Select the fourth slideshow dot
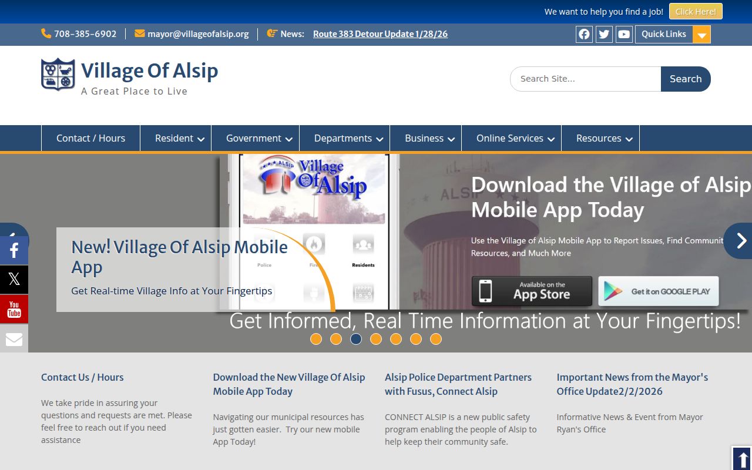This screenshot has width=752, height=470. [376, 339]
